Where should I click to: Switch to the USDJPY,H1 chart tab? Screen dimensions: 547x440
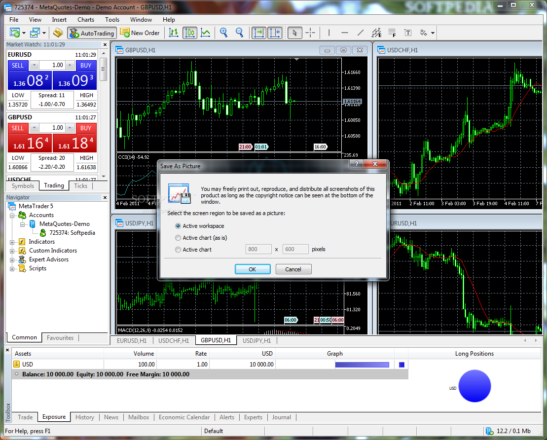pyautogui.click(x=257, y=340)
